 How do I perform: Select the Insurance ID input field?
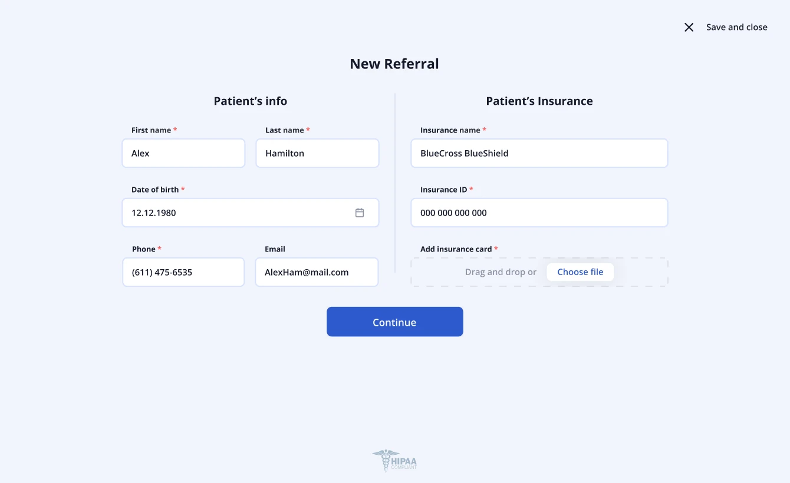pos(539,213)
